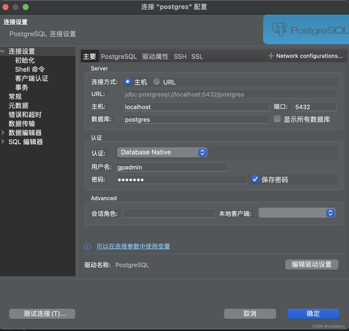The image size is (349, 331).
Task: Open the SSH tab
Action: (x=180, y=57)
